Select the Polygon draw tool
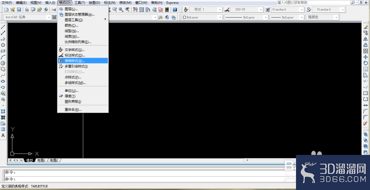This screenshot has height=190, width=370. tap(3, 45)
